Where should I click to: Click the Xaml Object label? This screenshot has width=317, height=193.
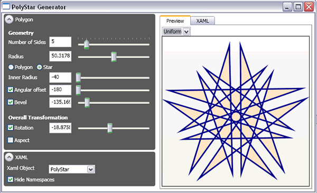tap(21, 168)
